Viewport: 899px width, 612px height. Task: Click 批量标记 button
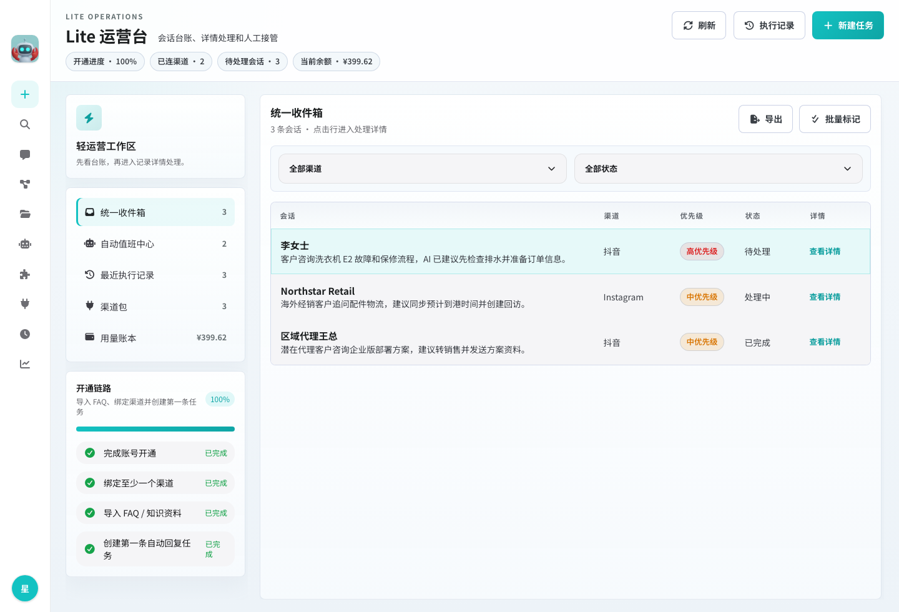[835, 119]
